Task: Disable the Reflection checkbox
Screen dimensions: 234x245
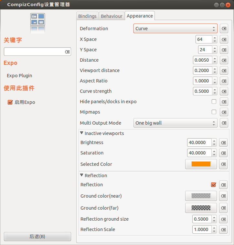Action: (214, 185)
